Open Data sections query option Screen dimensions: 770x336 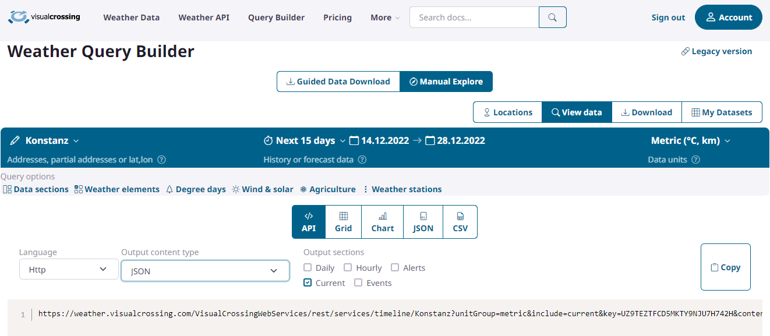[x=36, y=189]
